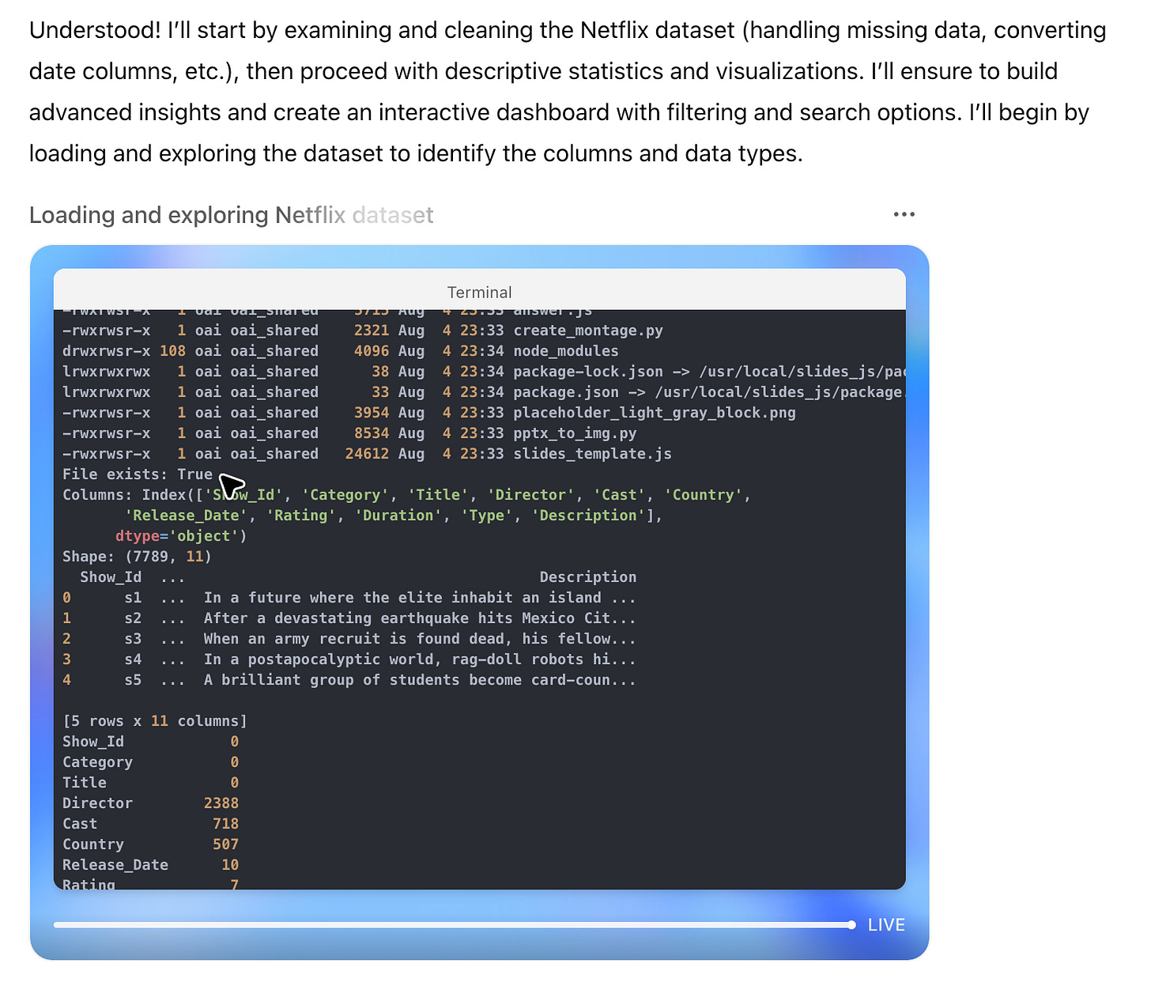1151x982 pixels.
Task: Click Director null count 2388
Action: pos(221,803)
